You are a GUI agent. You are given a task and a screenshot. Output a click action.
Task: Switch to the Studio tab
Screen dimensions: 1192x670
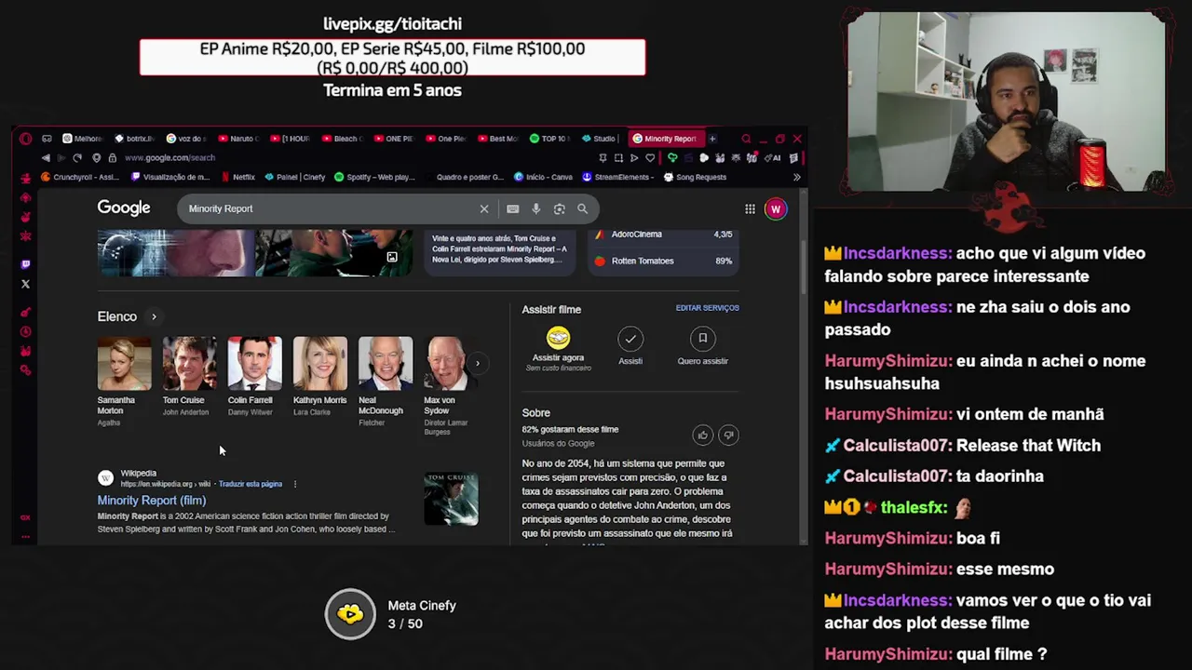(600, 139)
